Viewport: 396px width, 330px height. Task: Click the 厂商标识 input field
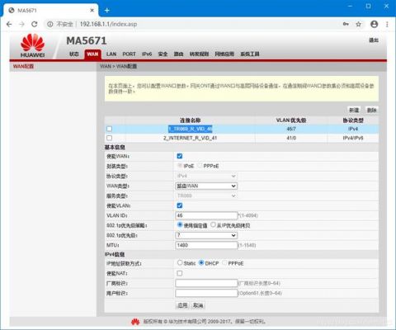206,283
